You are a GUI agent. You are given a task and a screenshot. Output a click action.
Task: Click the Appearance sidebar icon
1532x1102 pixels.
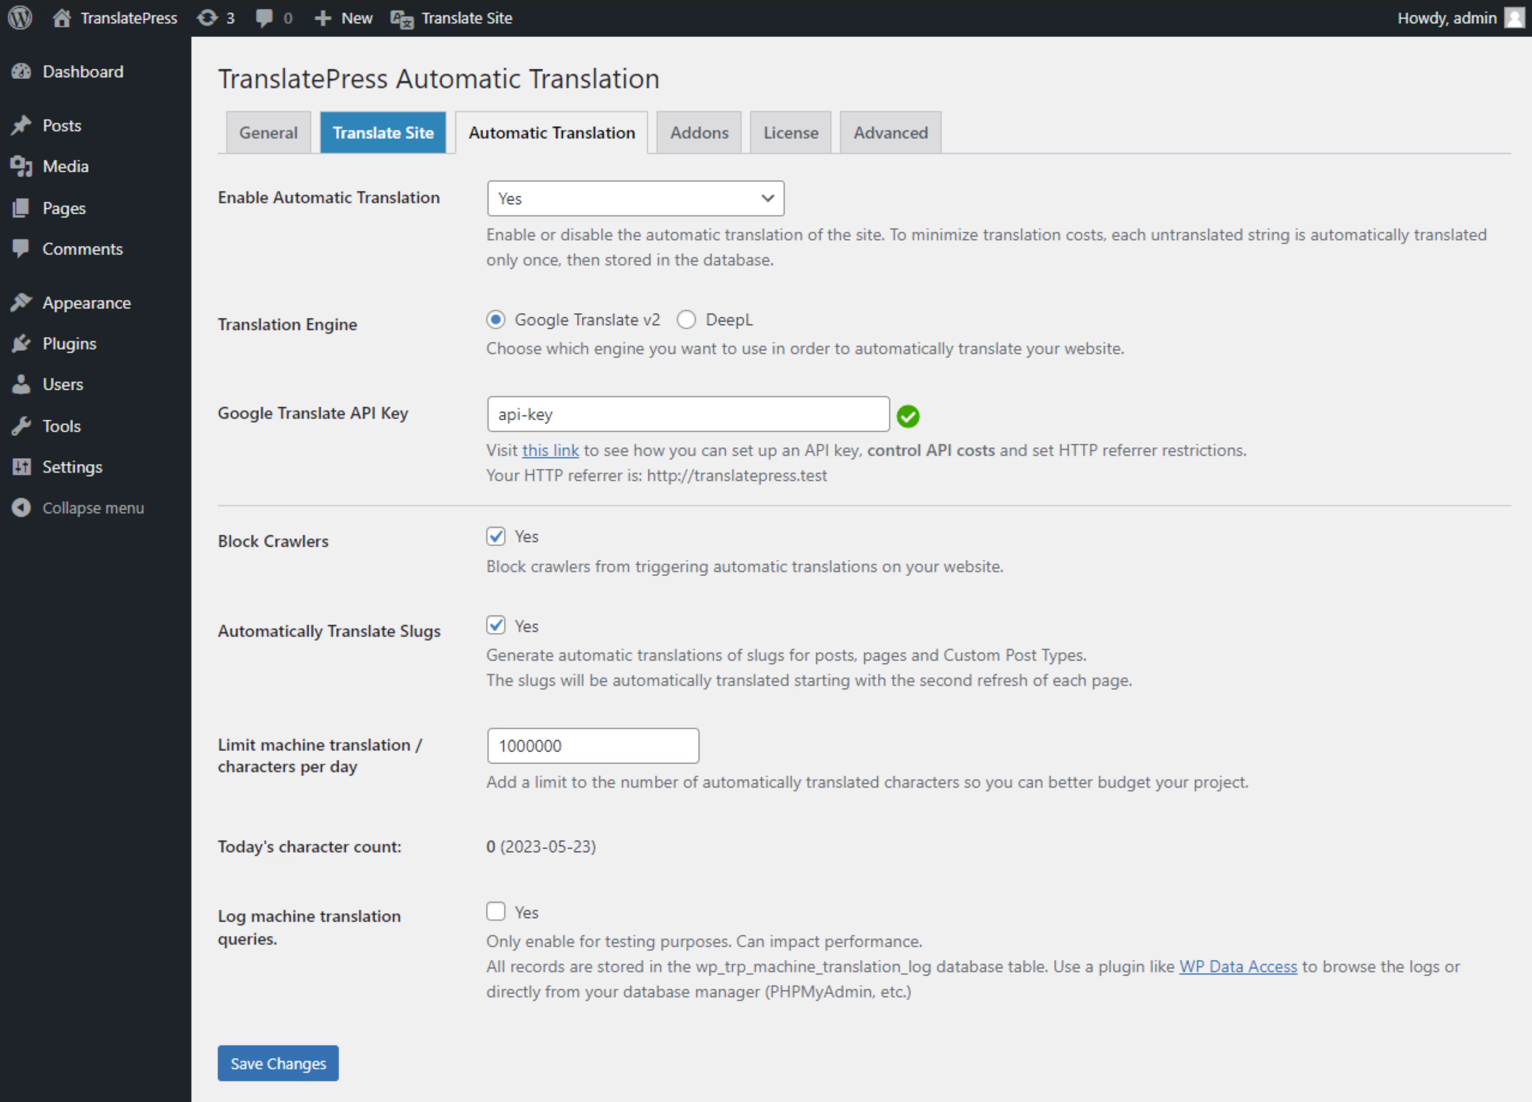(24, 302)
